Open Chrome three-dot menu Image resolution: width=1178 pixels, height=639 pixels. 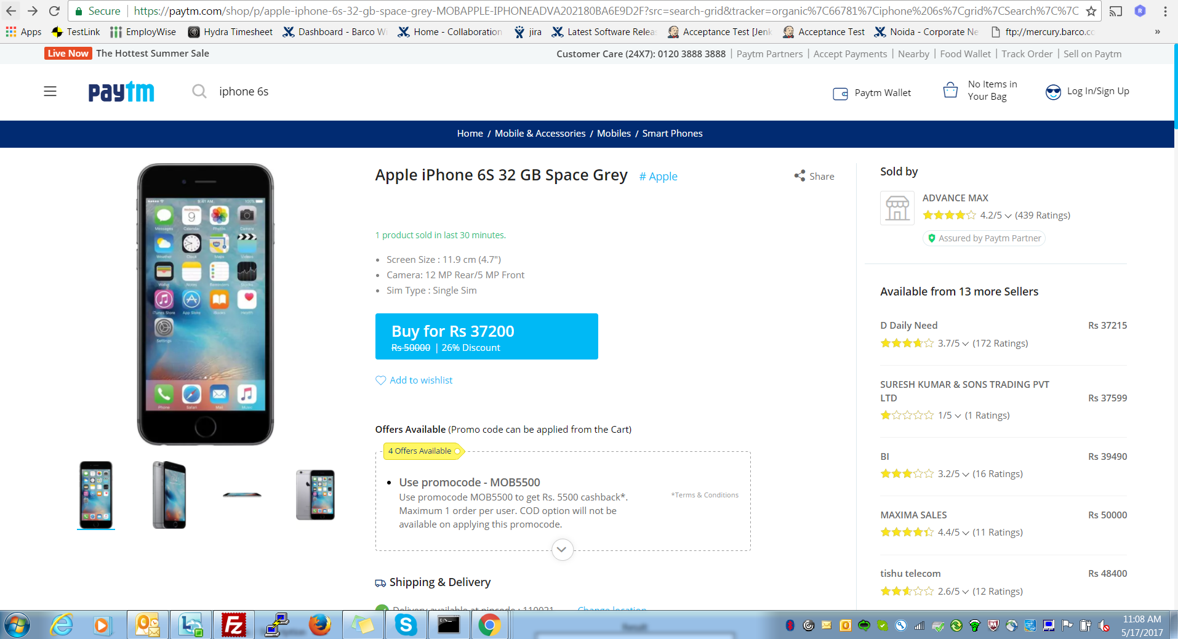coord(1165,11)
